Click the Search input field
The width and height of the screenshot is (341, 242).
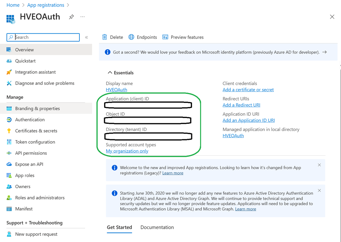(x=43, y=37)
